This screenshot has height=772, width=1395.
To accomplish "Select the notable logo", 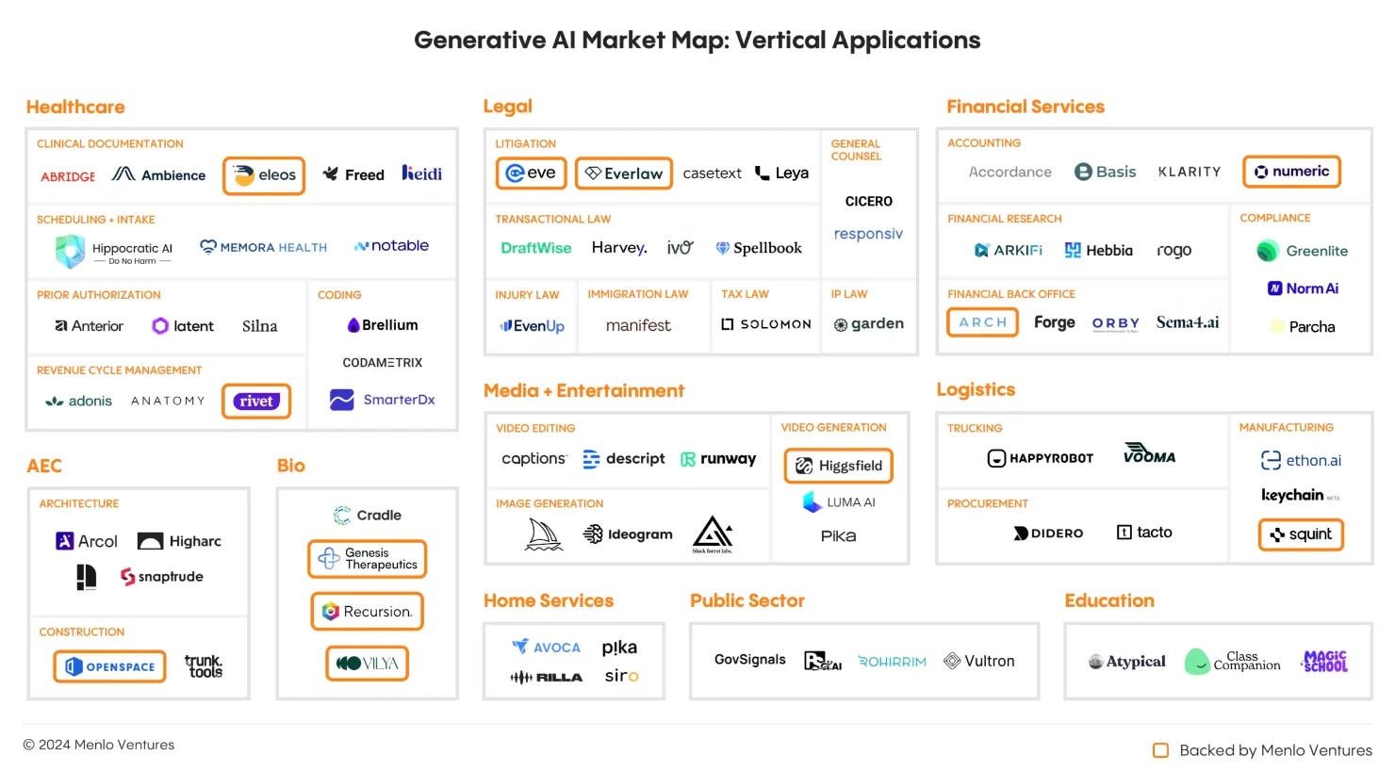I will 391,246.
